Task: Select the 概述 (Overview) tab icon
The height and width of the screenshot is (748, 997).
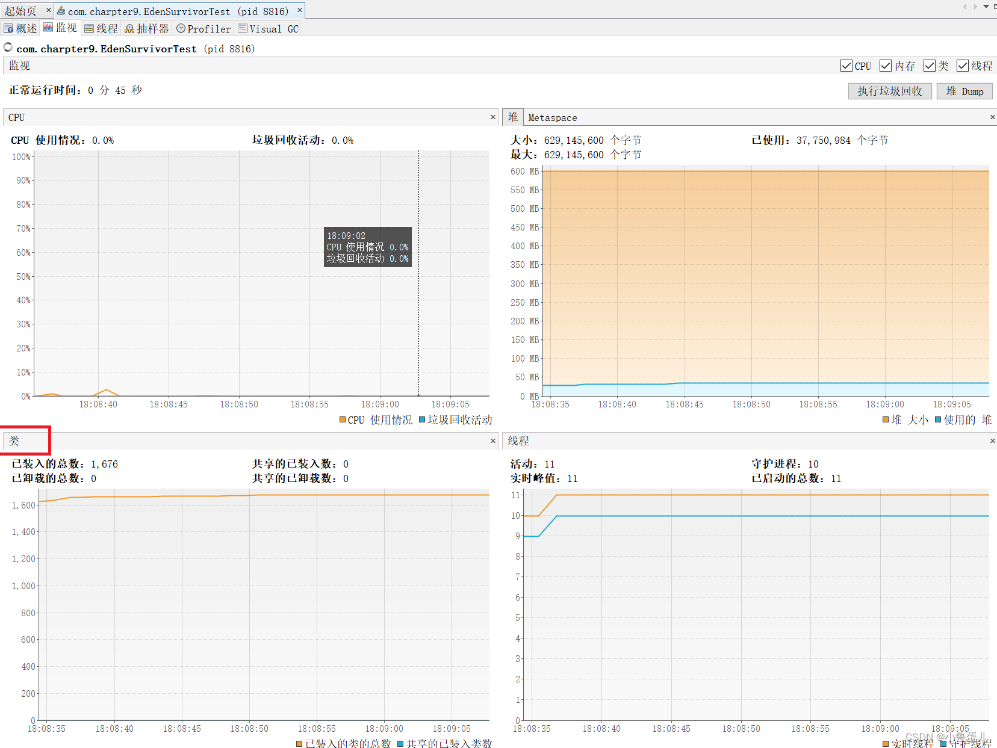Action: tap(8, 28)
